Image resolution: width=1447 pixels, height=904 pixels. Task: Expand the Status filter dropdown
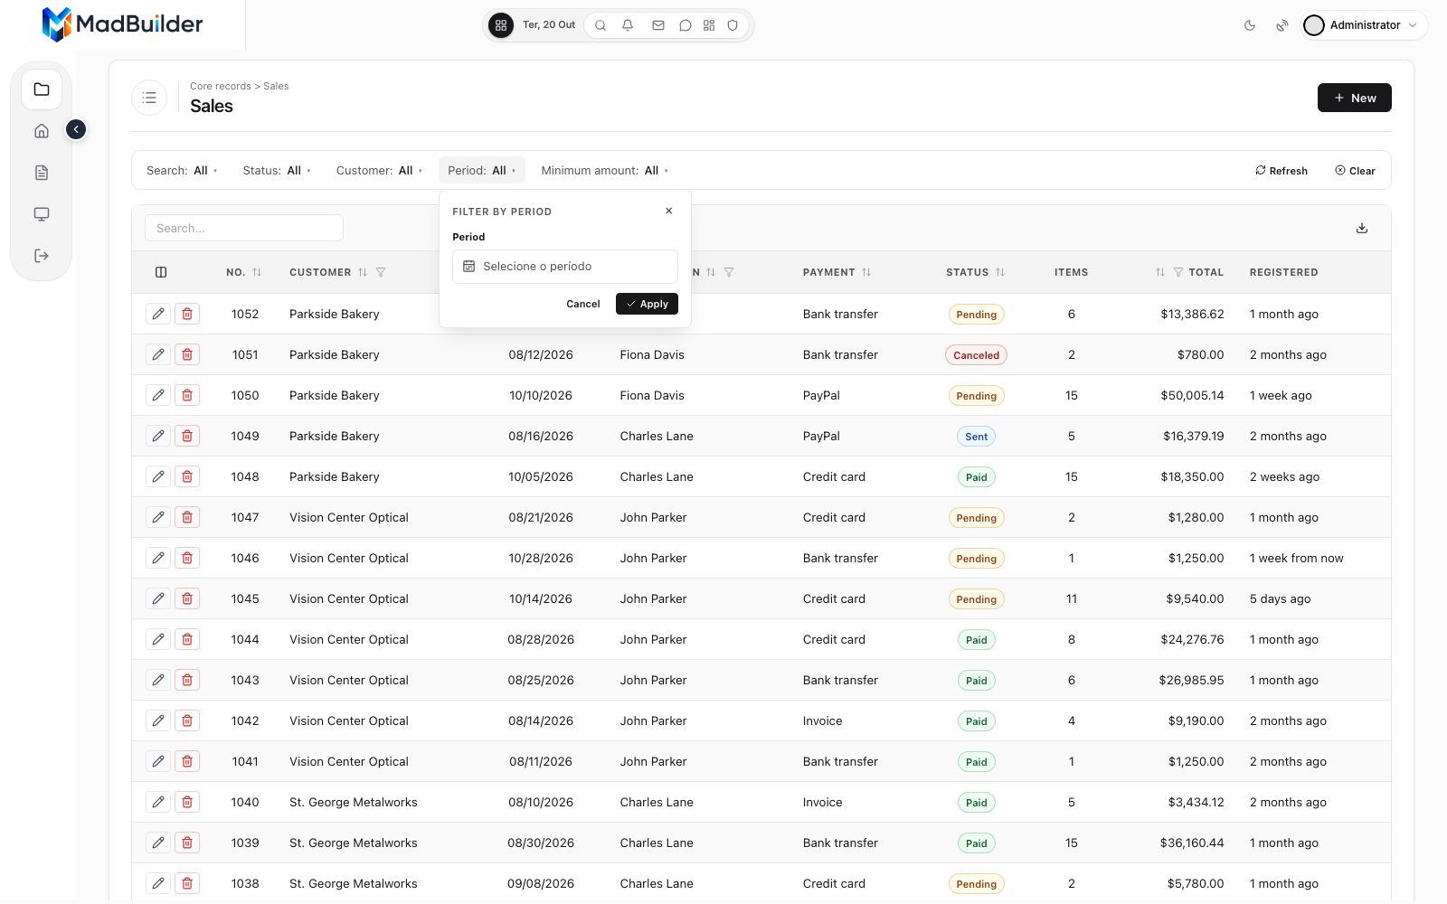click(277, 170)
